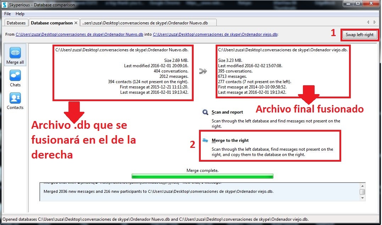Viewport: 382px width, 225px height.
Task: Click the Merge all sidebar icon
Action: pyautogui.click(x=15, y=53)
